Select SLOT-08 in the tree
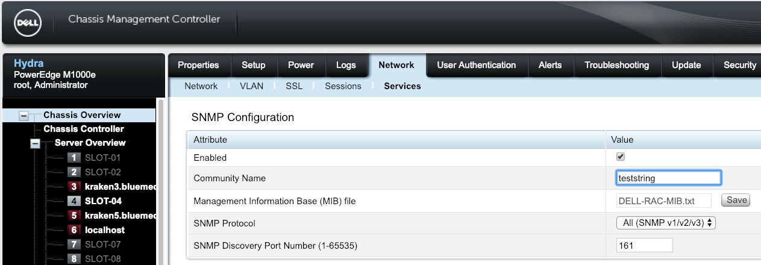 pos(103,259)
